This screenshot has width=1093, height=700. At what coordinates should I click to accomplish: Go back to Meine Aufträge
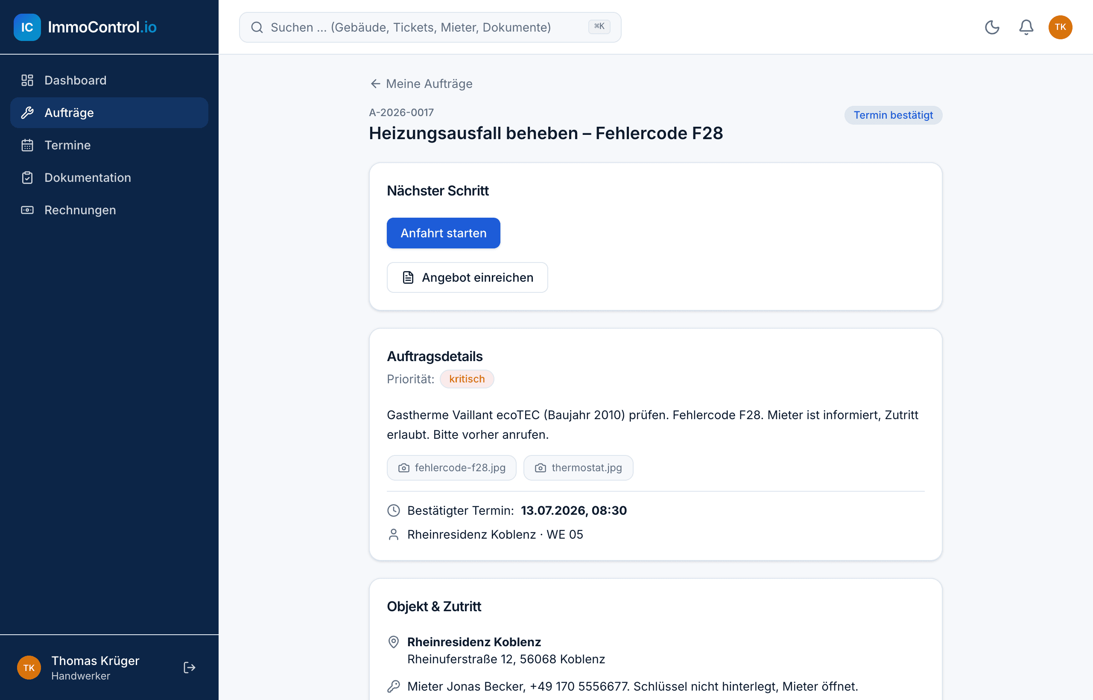tap(421, 84)
